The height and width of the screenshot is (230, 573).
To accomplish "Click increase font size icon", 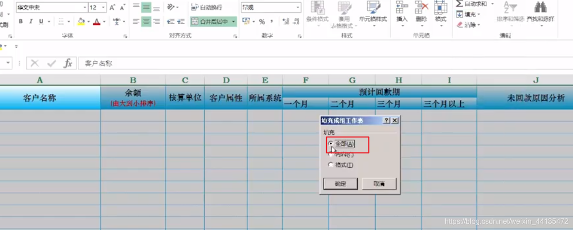I will (x=112, y=8).
